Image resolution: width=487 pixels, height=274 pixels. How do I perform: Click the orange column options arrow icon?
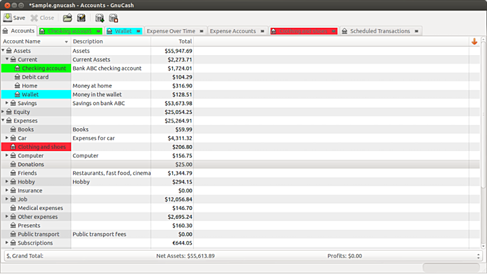[475, 41]
